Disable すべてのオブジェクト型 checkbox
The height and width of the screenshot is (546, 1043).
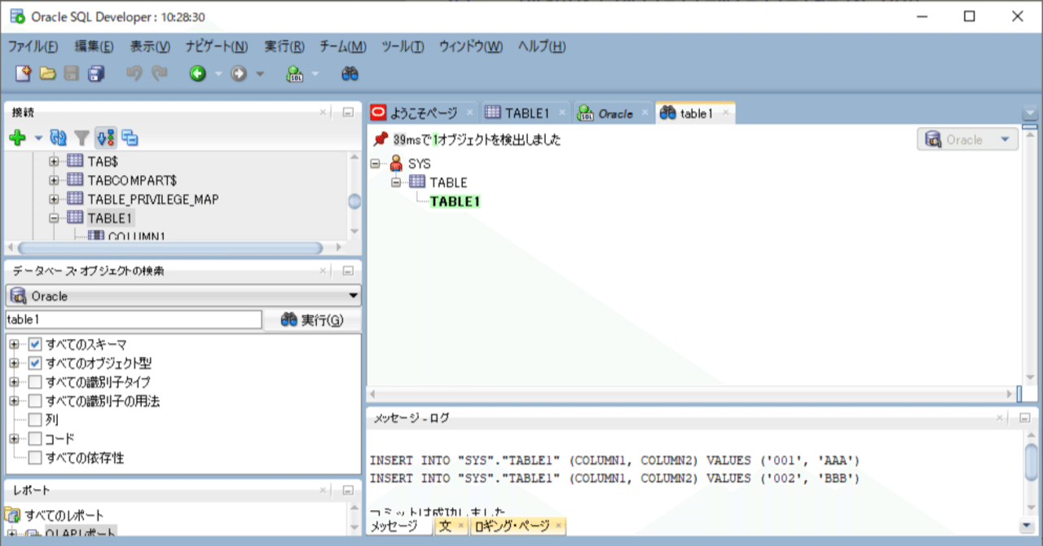click(33, 363)
